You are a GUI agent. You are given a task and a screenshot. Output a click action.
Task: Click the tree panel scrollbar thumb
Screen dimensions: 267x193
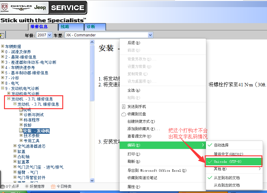pyautogui.click(x=92, y=73)
